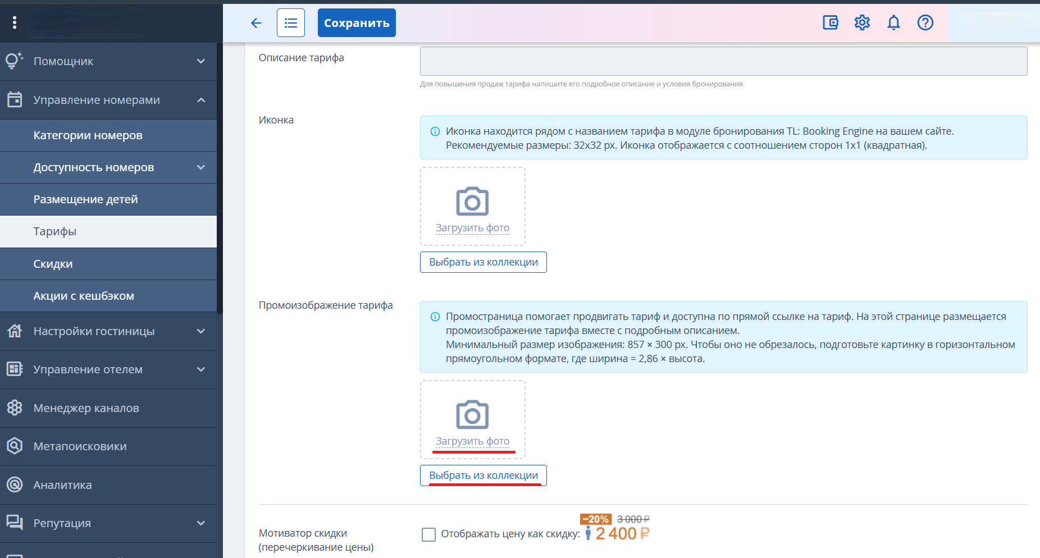This screenshot has width=1040, height=558.
Task: Open the tariff list icon button
Action: tap(291, 23)
